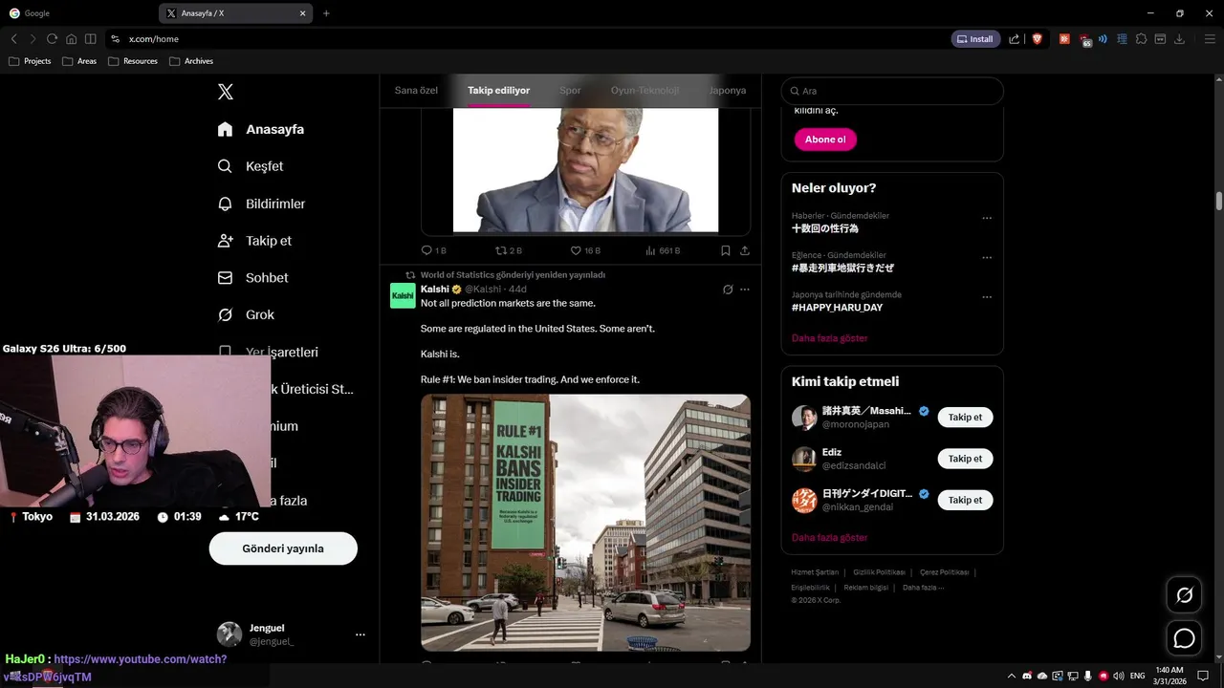Click Install app button in address bar
This screenshot has width=1224, height=688.
(974, 39)
